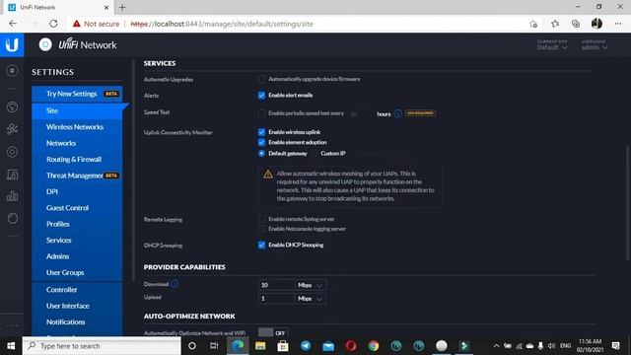Go to User Groups settings
This screenshot has height=355, width=631.
(x=77, y=272)
